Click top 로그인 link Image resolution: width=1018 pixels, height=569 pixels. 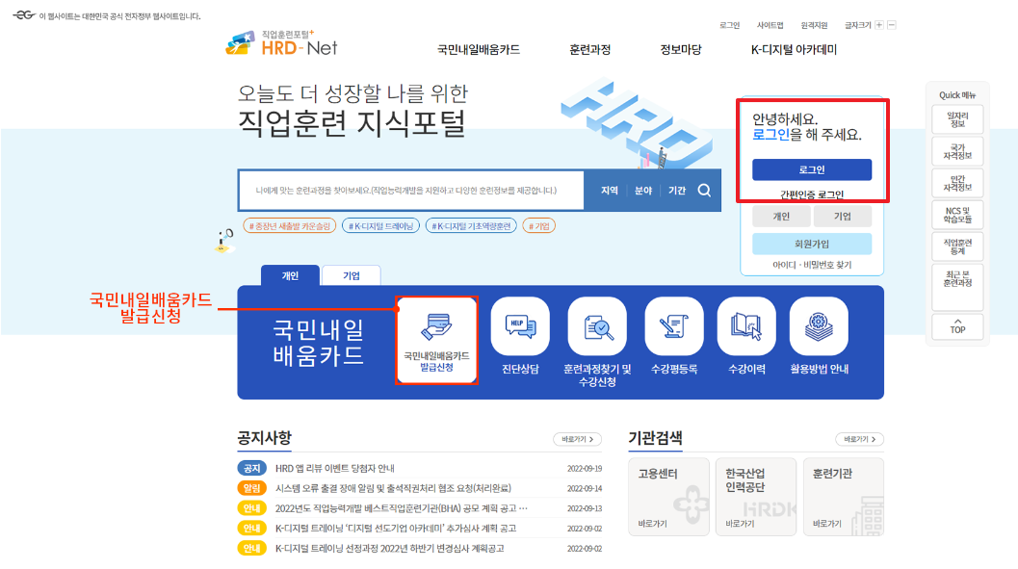[x=730, y=25]
